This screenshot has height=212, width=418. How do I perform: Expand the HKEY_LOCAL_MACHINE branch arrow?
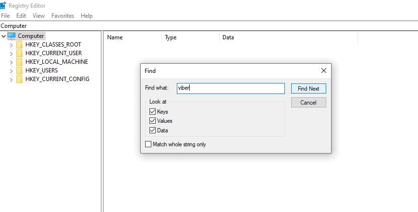[x=11, y=62]
